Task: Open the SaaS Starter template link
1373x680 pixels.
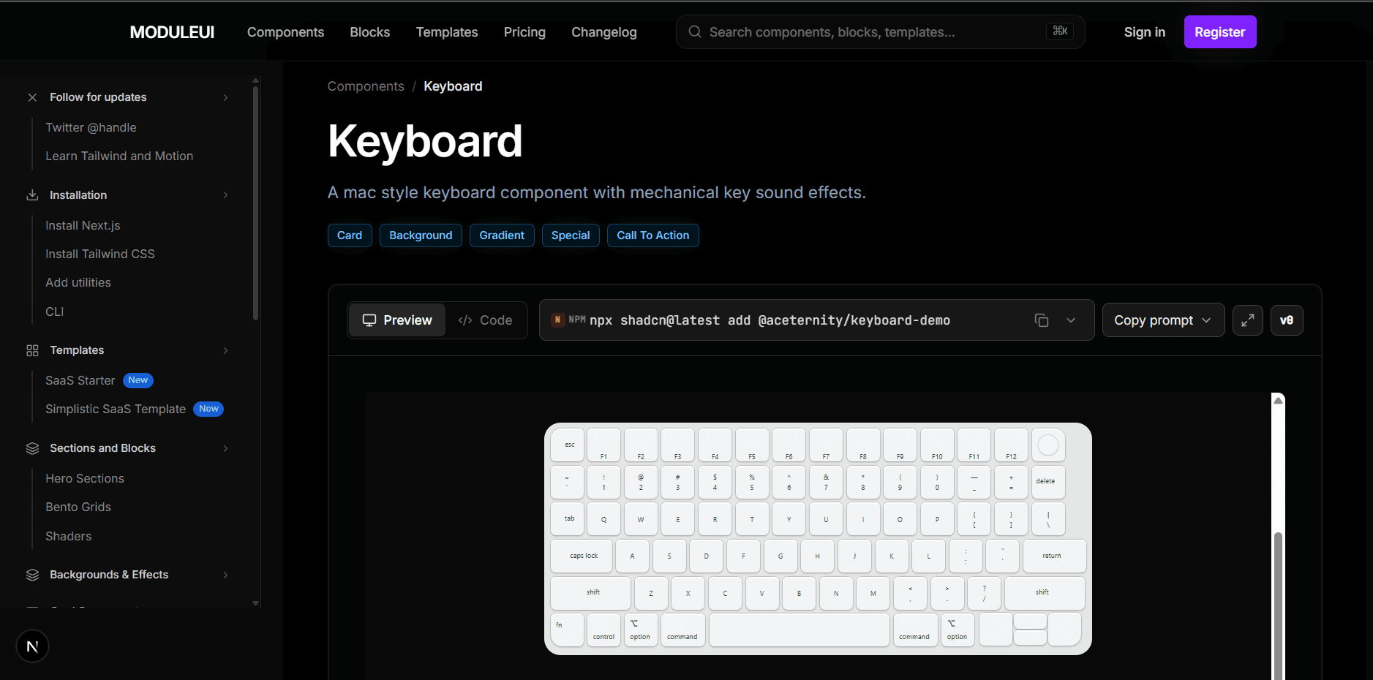Action: [x=80, y=380]
